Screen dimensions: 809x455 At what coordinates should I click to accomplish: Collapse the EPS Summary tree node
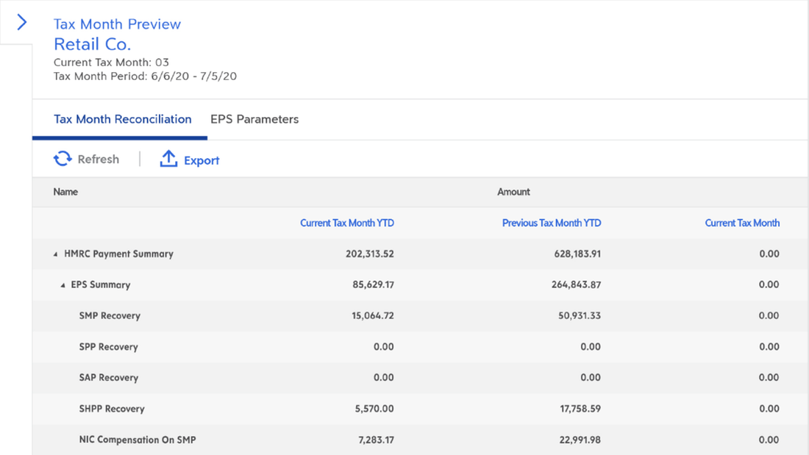tap(63, 285)
